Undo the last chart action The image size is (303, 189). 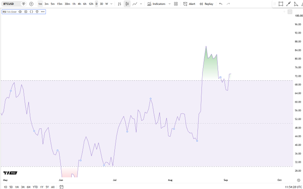click(x=221, y=4)
